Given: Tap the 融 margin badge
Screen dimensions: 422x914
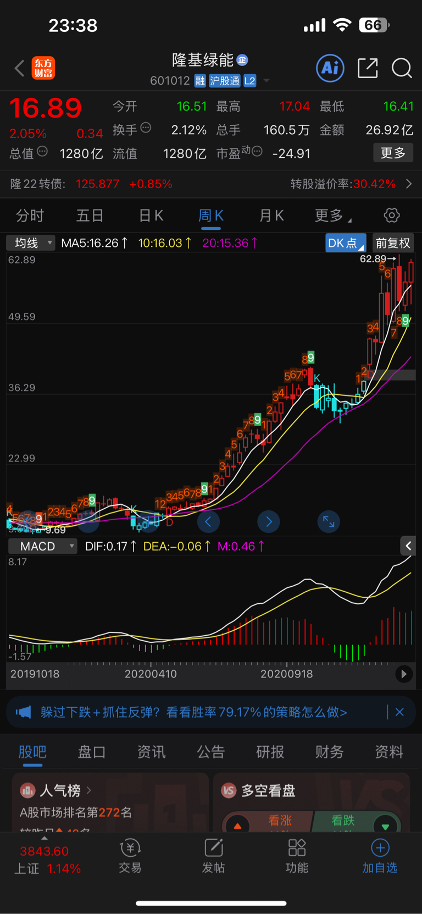Looking at the screenshot, I should point(200,81).
